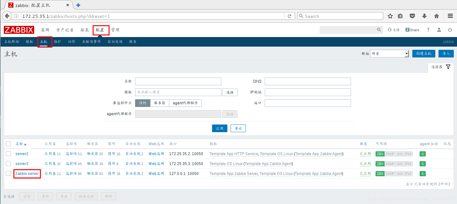Open the 群组 host group dropdown

click(390, 54)
